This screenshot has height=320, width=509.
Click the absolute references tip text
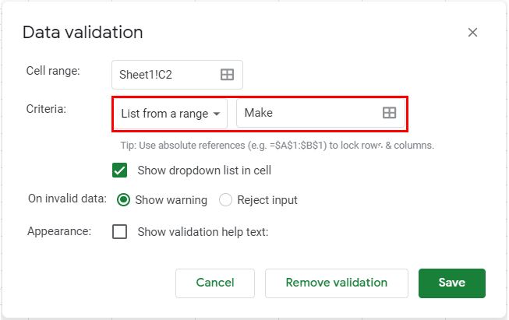[277, 146]
